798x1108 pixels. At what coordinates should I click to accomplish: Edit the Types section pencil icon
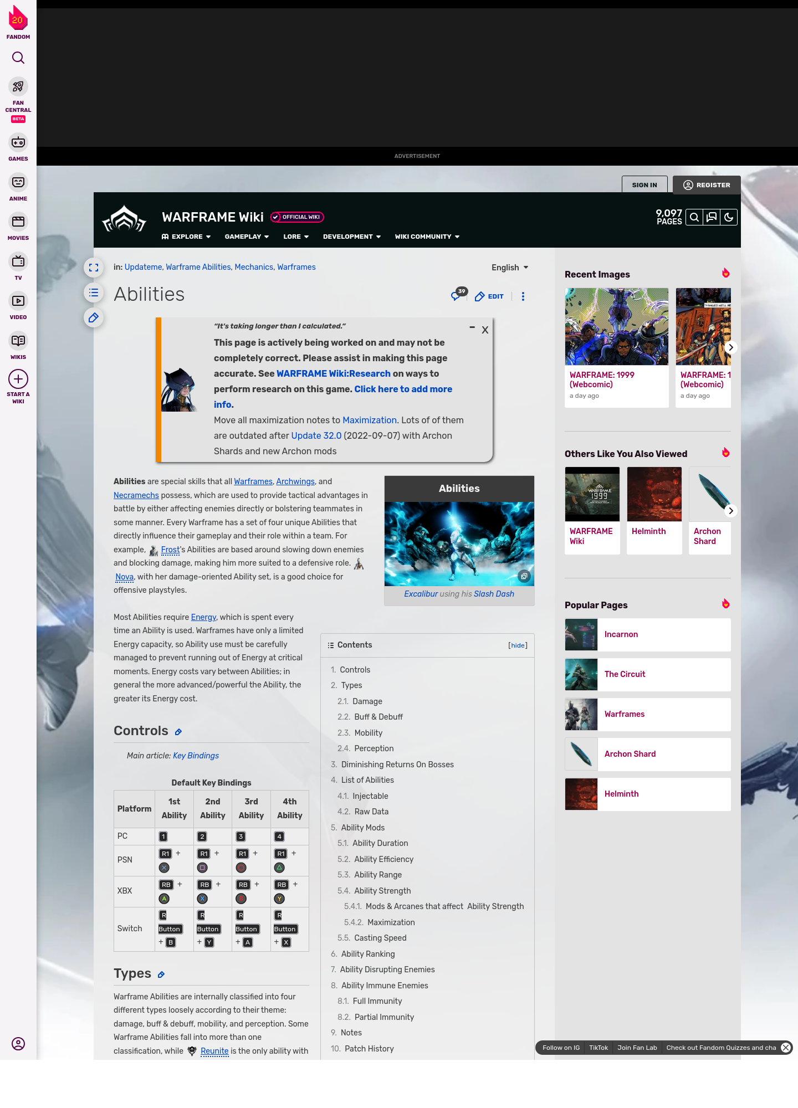[161, 974]
